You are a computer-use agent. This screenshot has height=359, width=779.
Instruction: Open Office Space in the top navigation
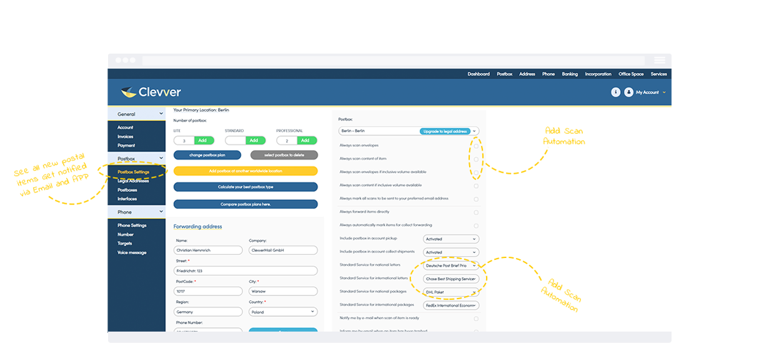631,74
